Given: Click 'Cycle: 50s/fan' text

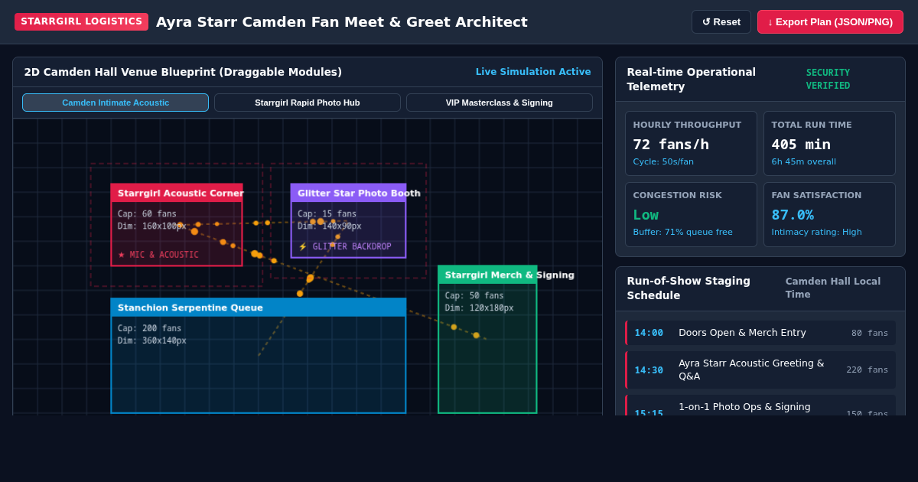Looking at the screenshot, I should (x=663, y=161).
